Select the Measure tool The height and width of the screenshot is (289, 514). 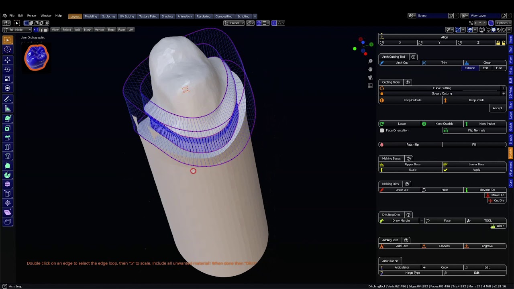(7, 108)
